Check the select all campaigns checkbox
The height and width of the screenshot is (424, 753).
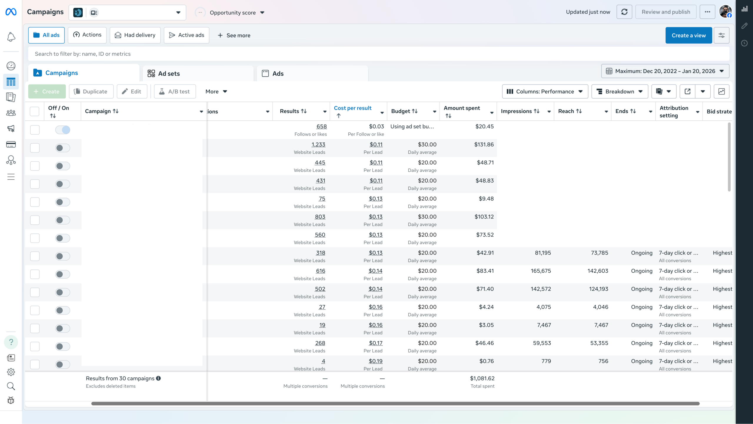pos(34,111)
